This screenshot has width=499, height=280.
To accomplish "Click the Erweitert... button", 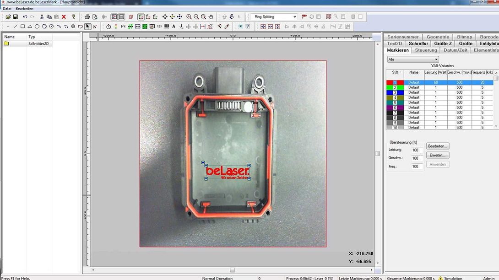I will coord(438,155).
